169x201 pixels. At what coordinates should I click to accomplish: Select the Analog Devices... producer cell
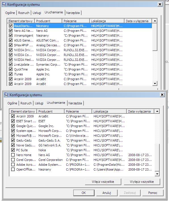point(48,45)
